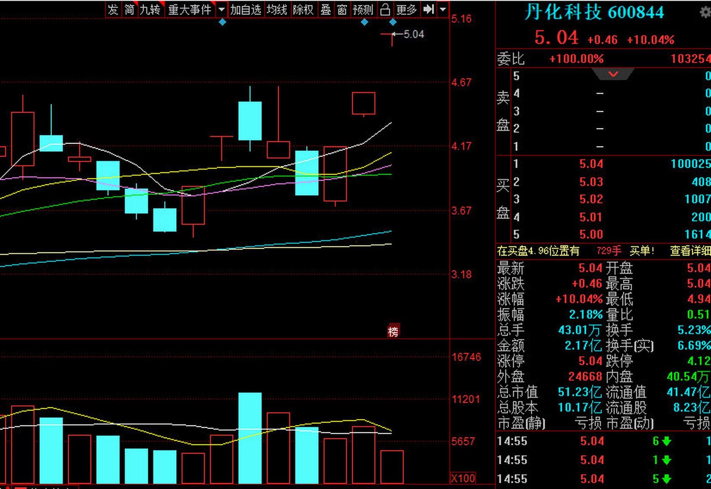Click the 涨停 5.04 limit-up price
711x489 pixels.
tap(590, 361)
